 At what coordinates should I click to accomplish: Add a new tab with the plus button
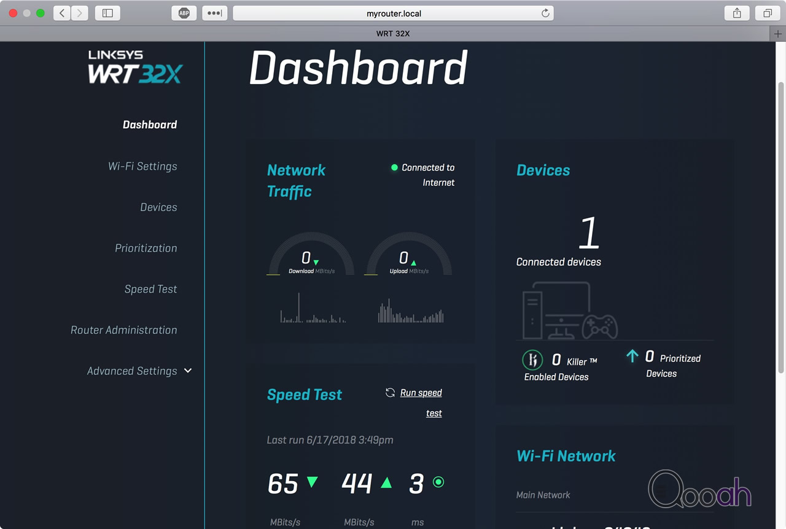778,34
